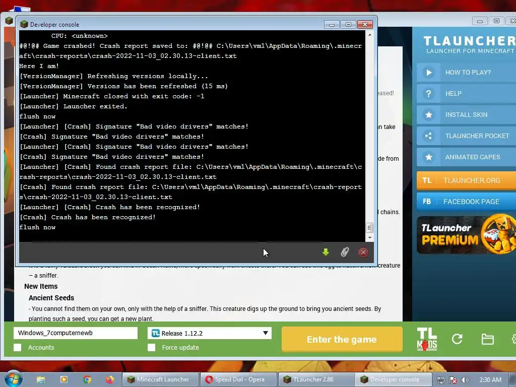The image size is (516, 387).
Task: Click the FB logo on Facebook Page button
Action: pos(427,202)
